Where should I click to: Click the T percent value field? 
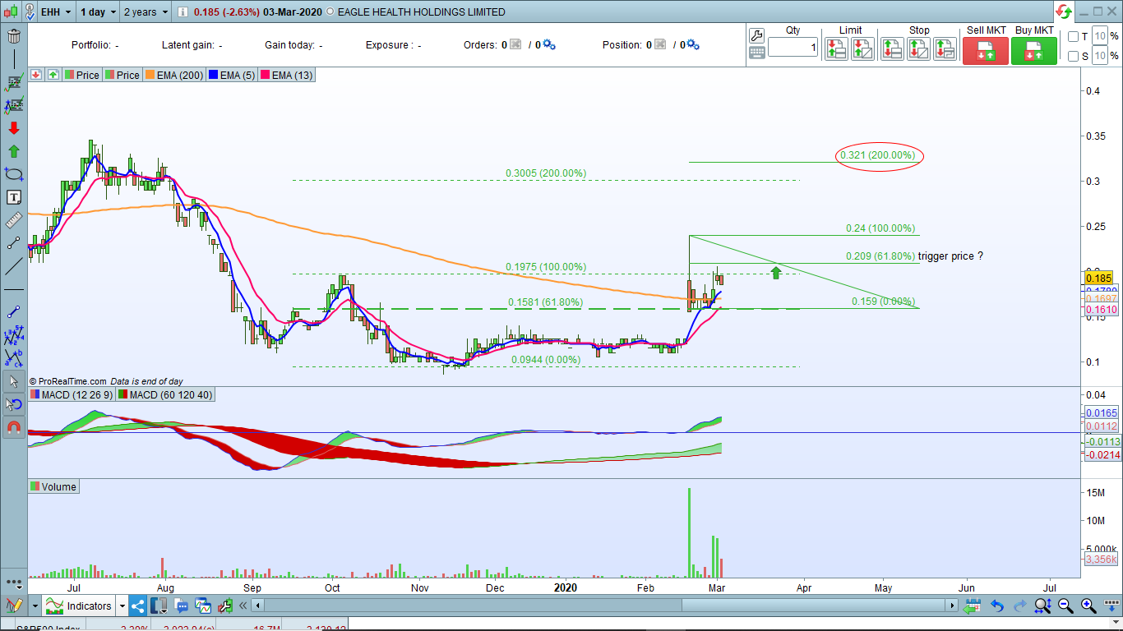pos(1101,37)
